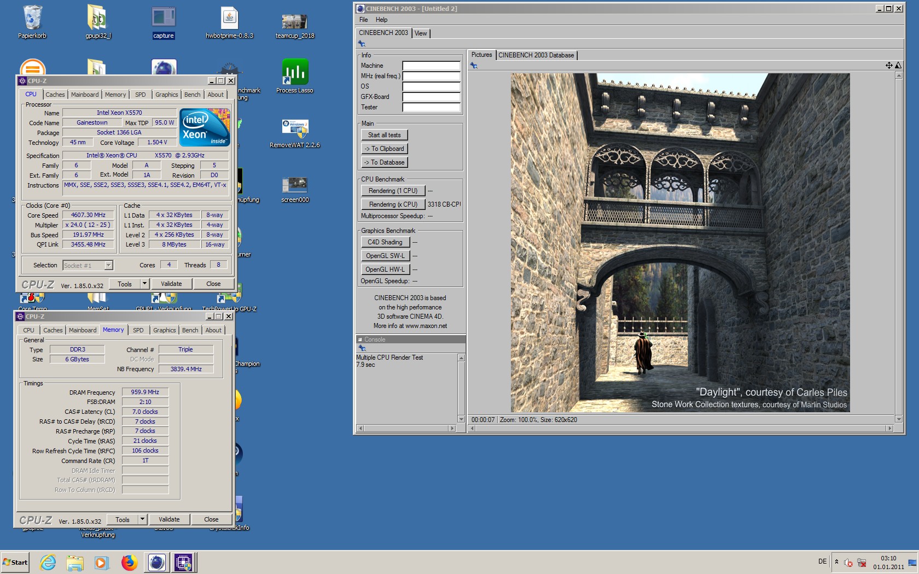Click the zoom triangle icon in the Pictures panel
The height and width of the screenshot is (574, 919).
point(898,66)
